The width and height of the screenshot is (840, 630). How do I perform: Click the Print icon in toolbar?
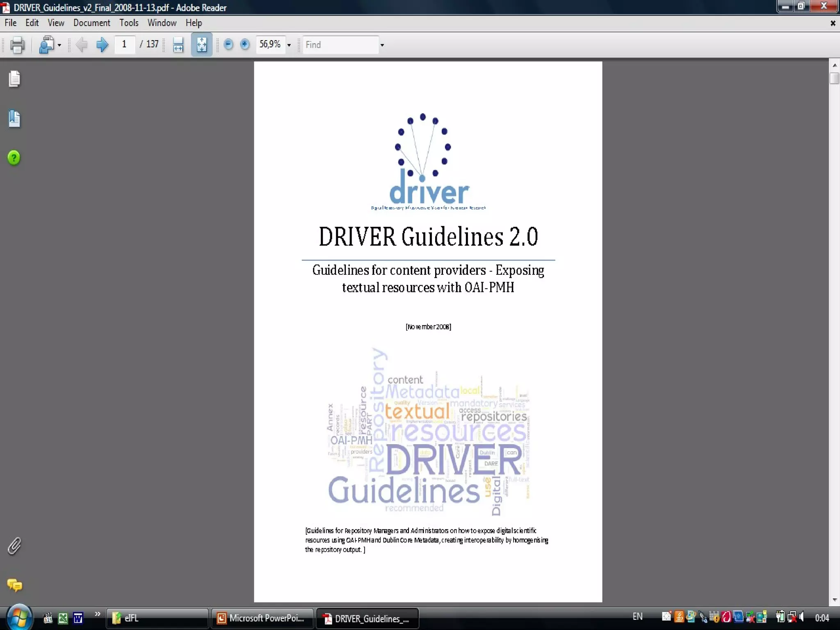(x=17, y=45)
